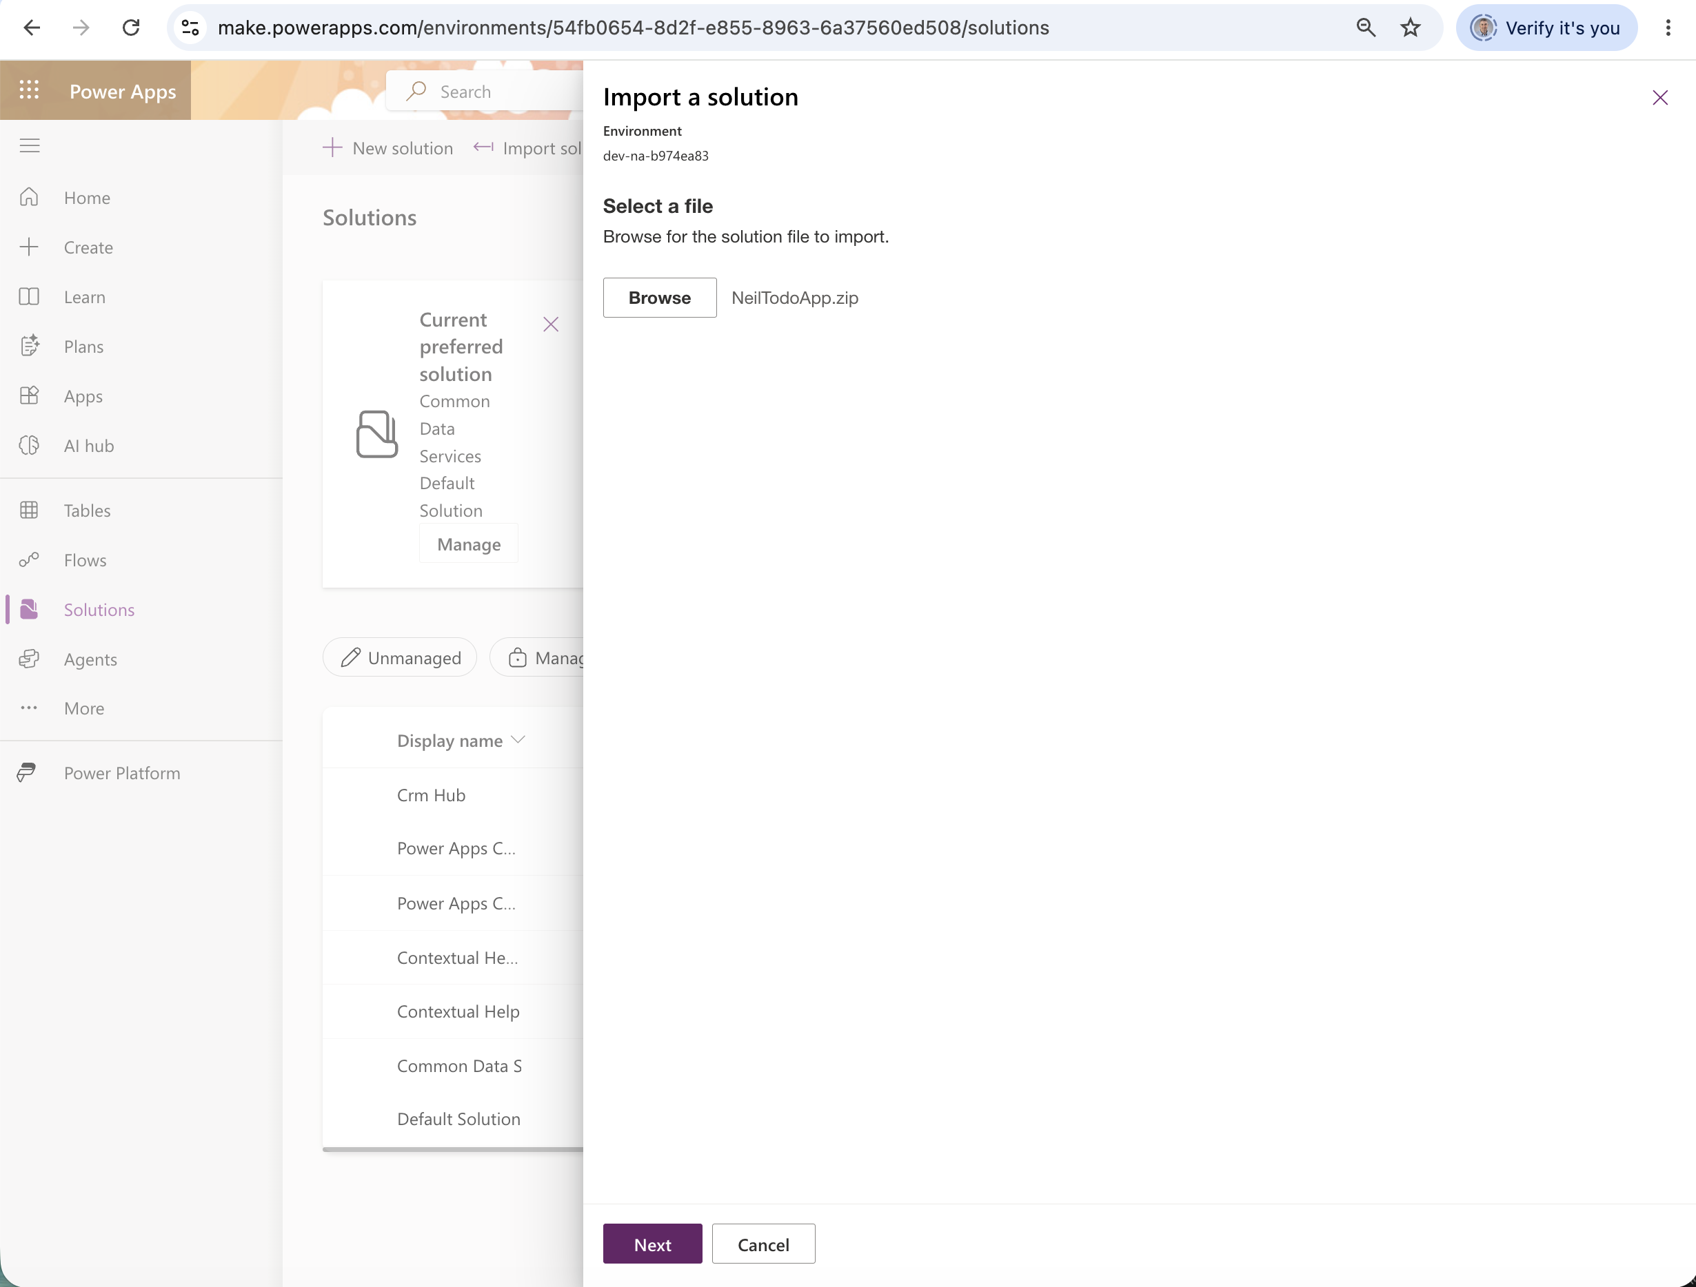Click the Verify it's you profile button
Image resolution: width=1696 pixels, height=1287 pixels.
click(1546, 28)
